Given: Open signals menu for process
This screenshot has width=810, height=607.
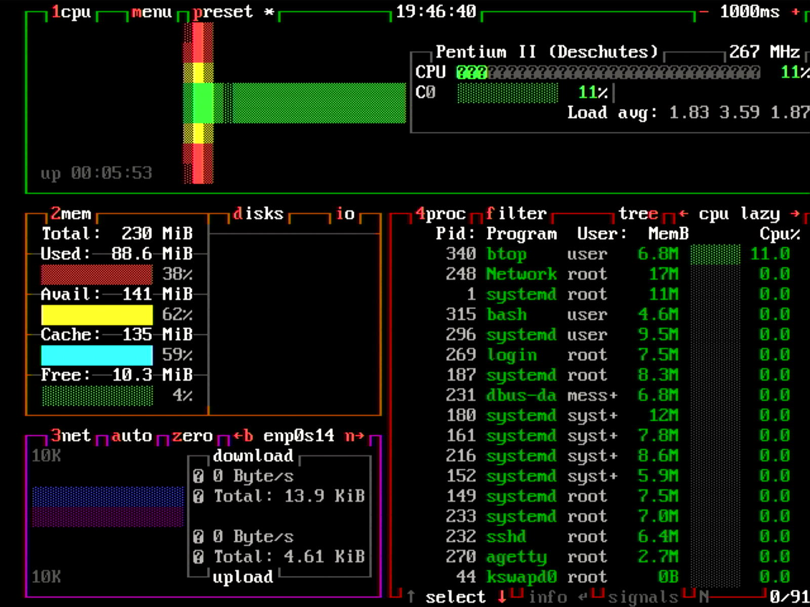Looking at the screenshot, I should click(x=643, y=597).
